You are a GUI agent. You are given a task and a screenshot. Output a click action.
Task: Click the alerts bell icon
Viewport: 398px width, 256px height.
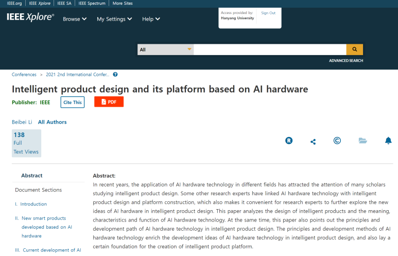pos(388,141)
